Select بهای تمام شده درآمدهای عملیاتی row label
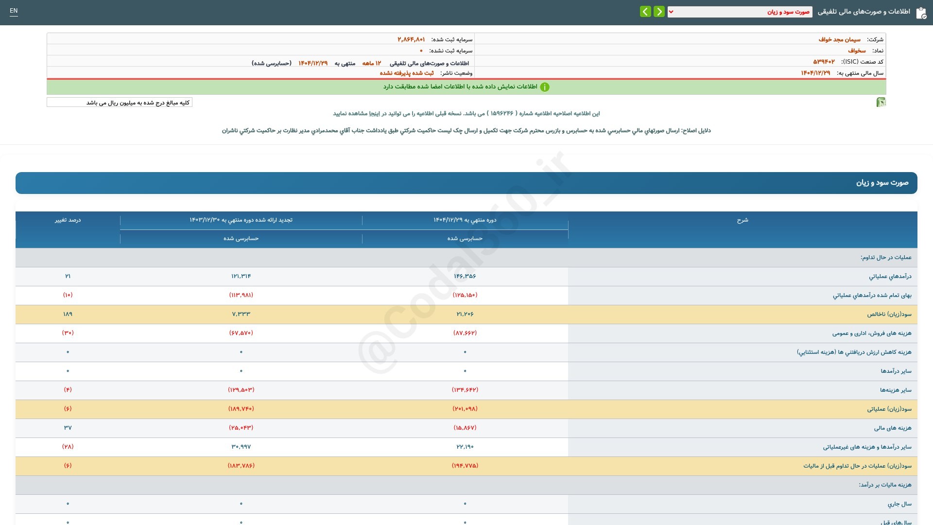Viewport: 933px width, 525px height. point(872,296)
